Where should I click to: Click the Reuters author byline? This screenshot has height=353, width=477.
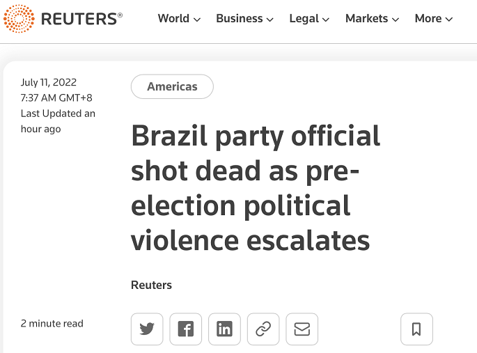tap(152, 285)
